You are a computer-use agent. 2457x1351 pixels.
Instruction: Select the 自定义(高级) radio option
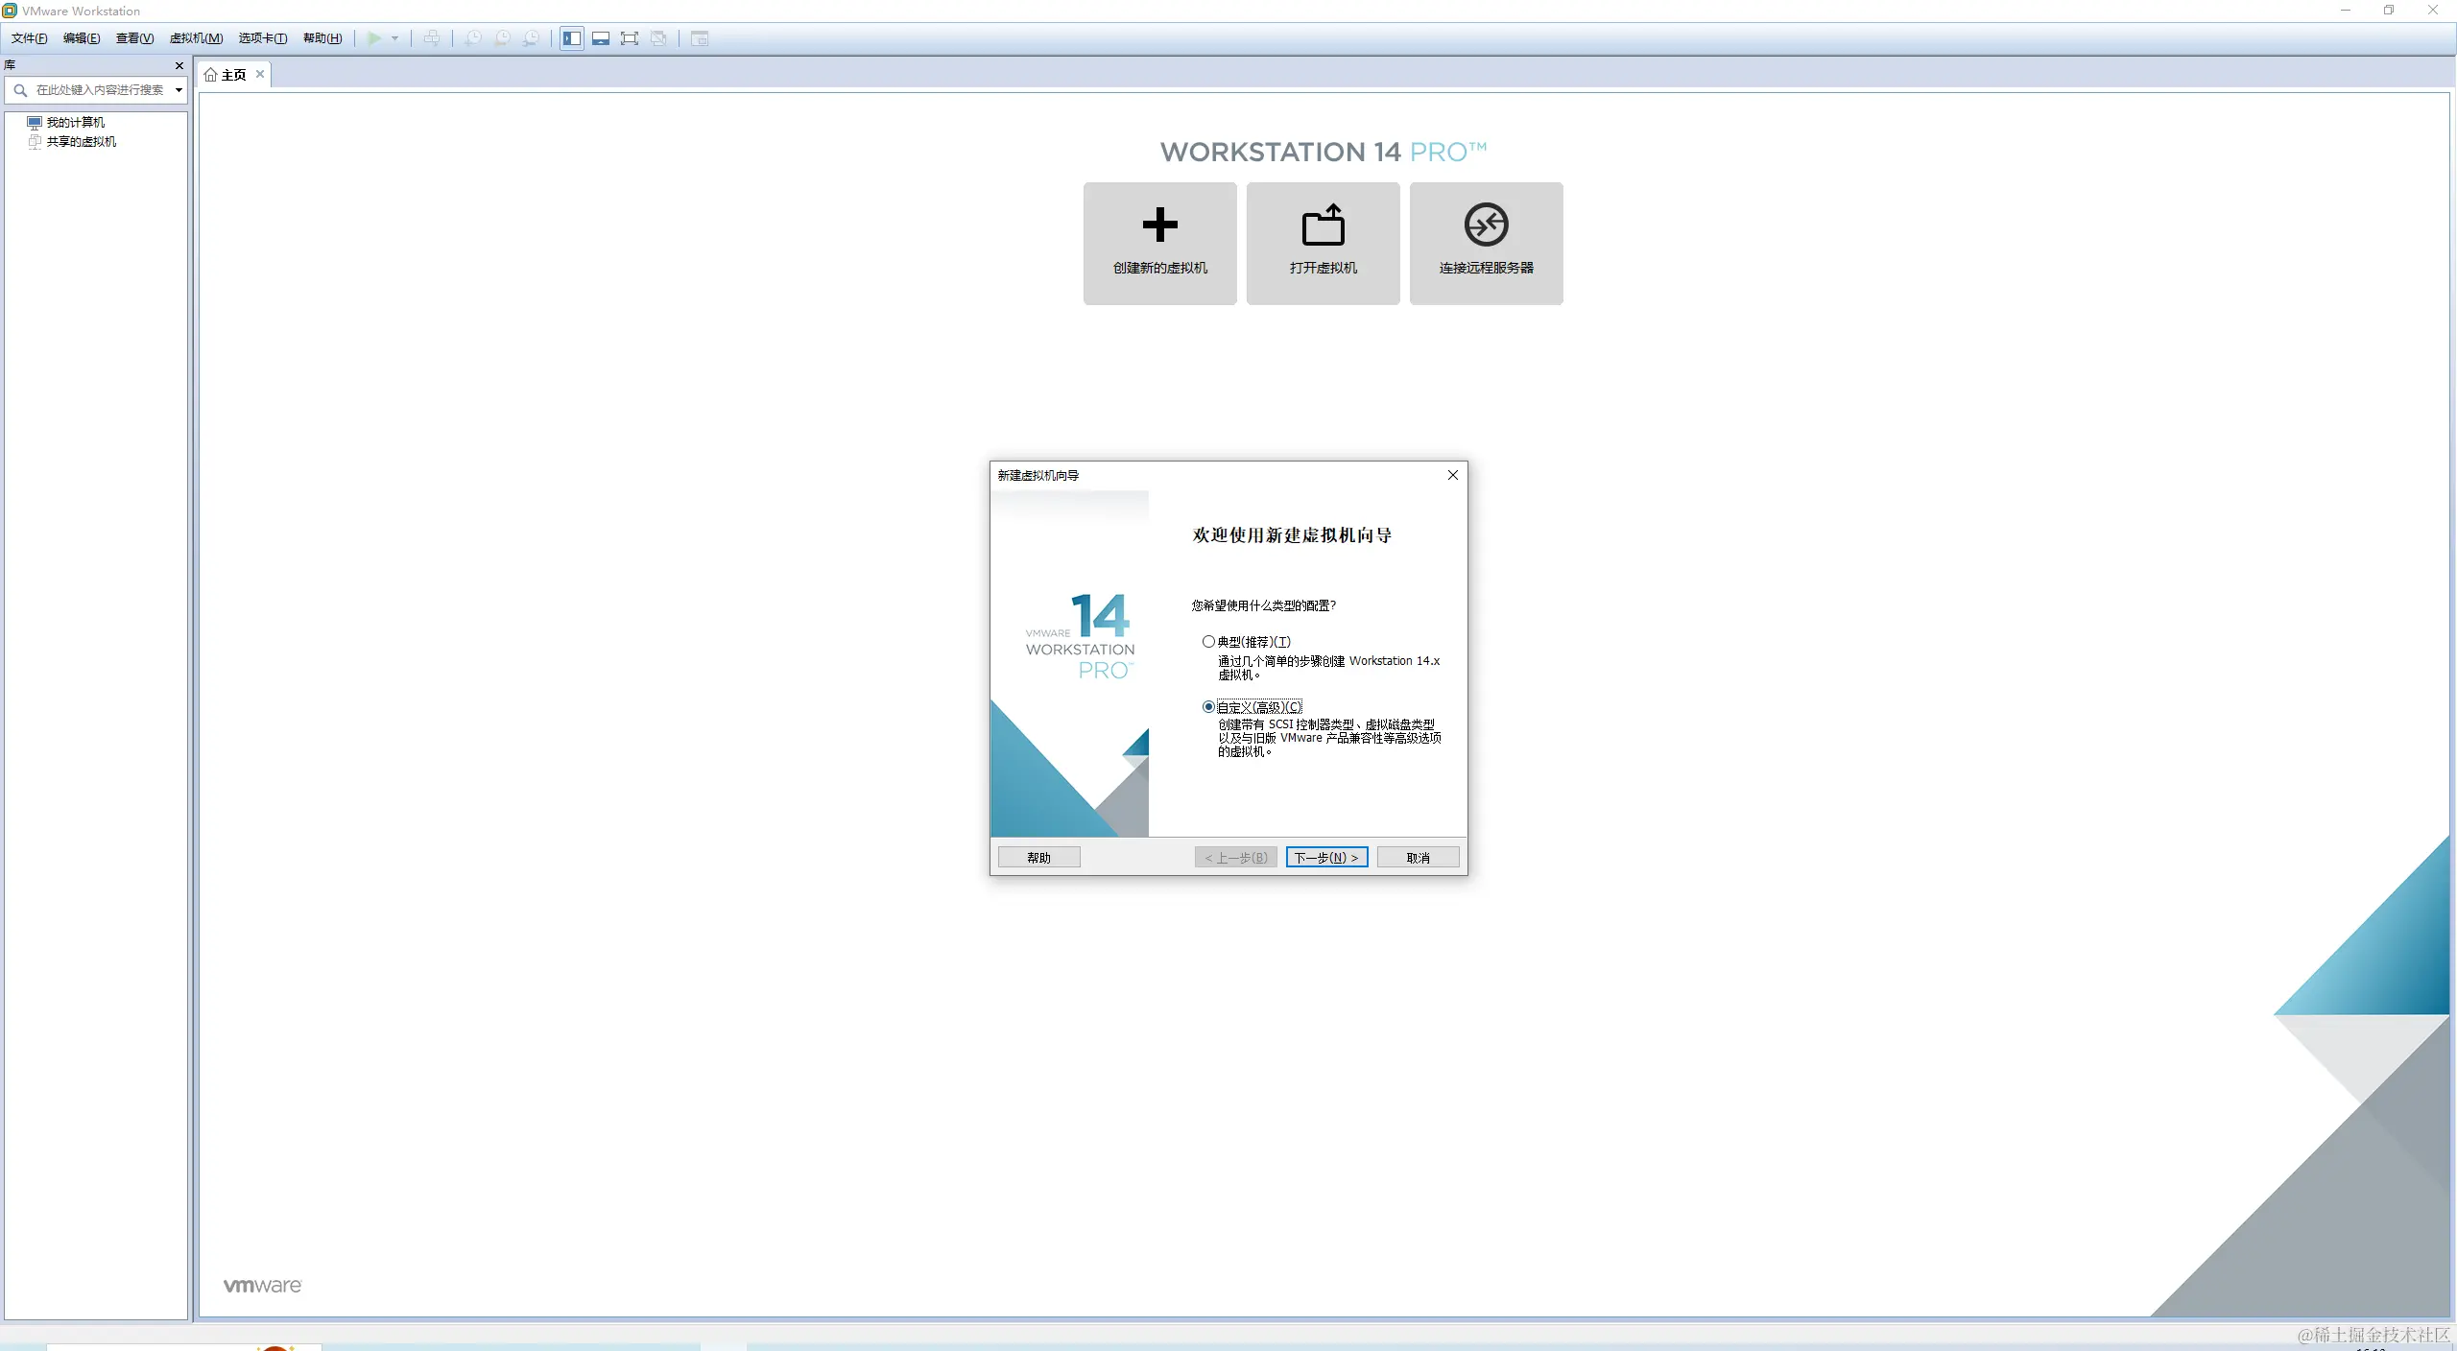[x=1208, y=707]
